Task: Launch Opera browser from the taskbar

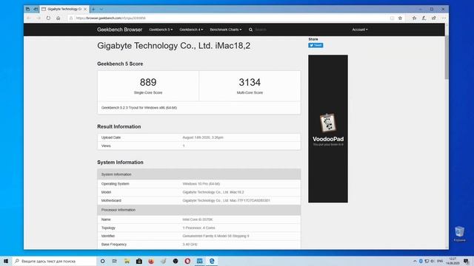Action: (x=187, y=261)
